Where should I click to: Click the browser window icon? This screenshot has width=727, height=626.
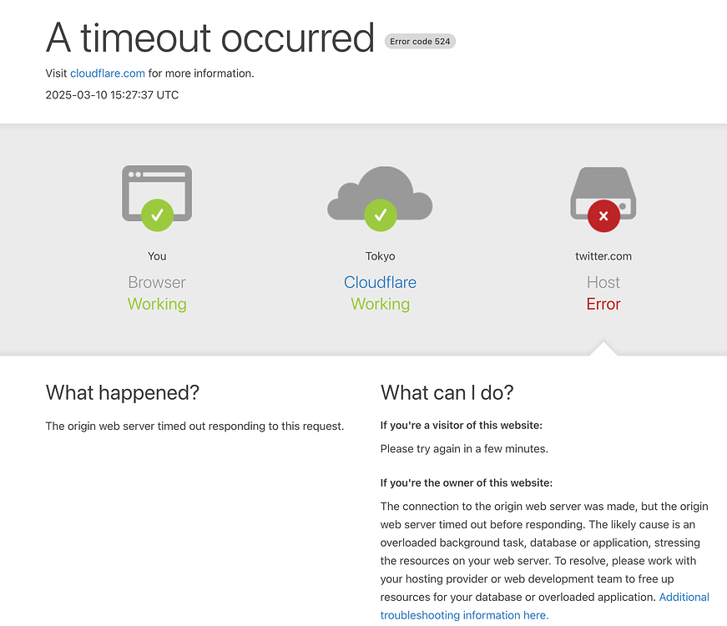[x=157, y=193]
